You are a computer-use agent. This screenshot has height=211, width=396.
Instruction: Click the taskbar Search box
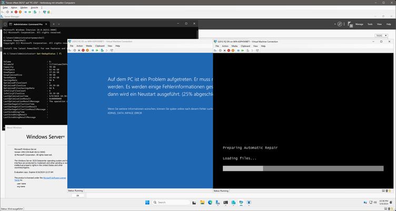click(171, 203)
